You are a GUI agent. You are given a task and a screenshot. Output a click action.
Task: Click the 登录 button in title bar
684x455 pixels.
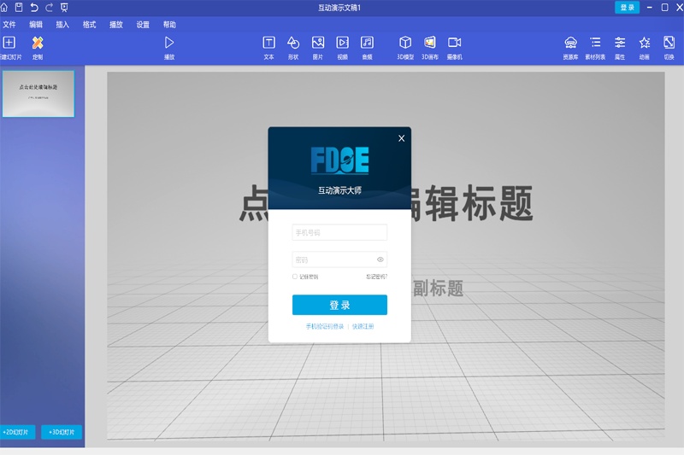(x=627, y=8)
